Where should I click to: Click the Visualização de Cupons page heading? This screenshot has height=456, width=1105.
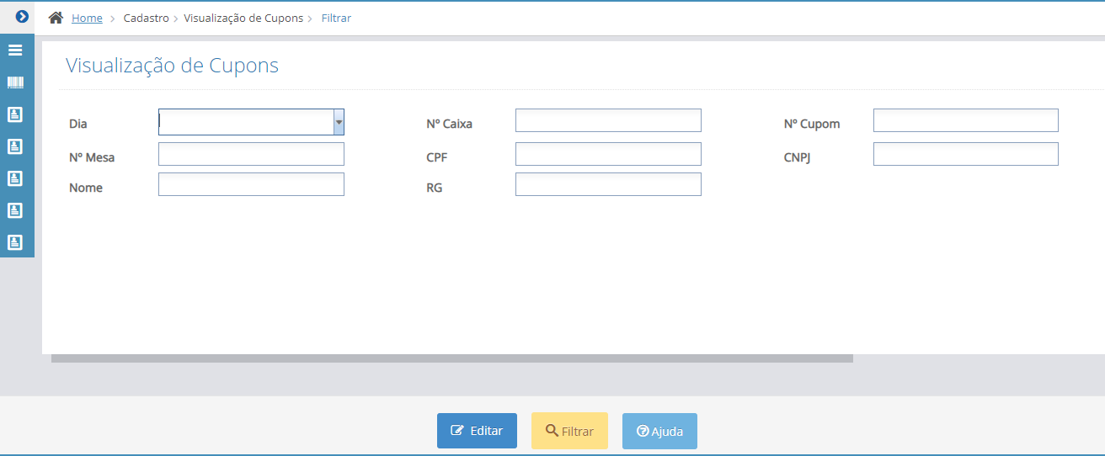[172, 66]
